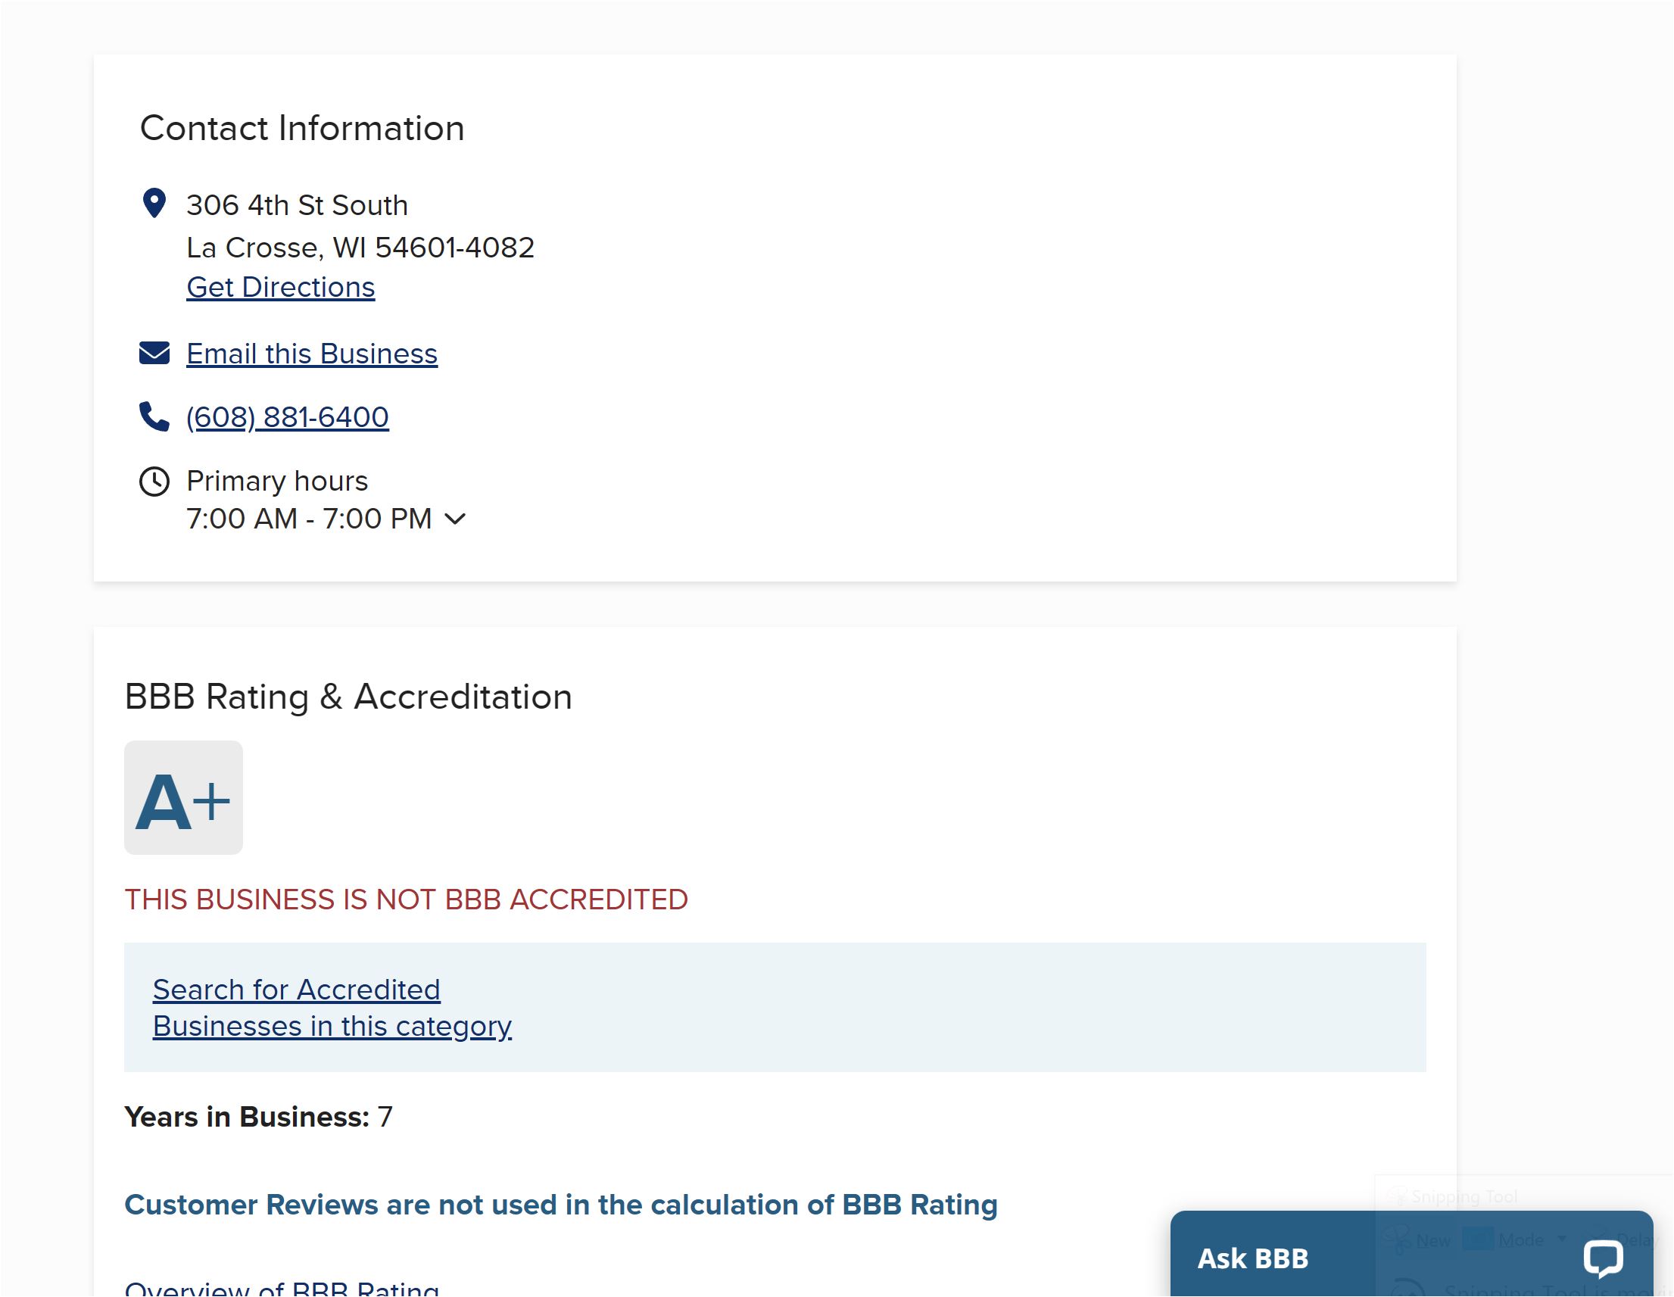Click the A+ rating badge
1674x1297 pixels.
pos(183,797)
